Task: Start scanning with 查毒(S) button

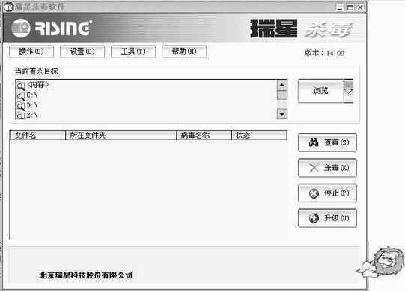Action: 327,142
